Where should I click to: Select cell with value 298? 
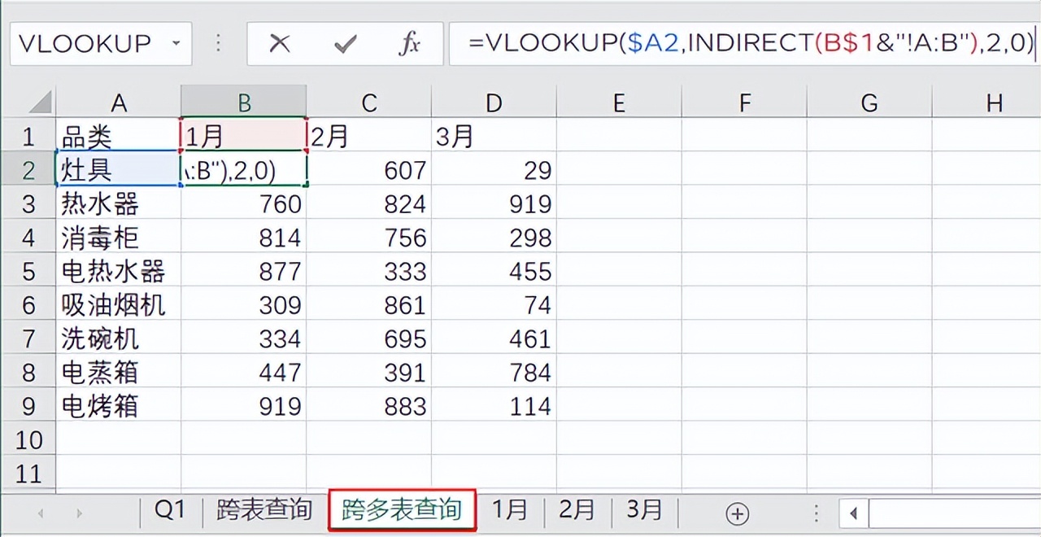click(x=494, y=237)
